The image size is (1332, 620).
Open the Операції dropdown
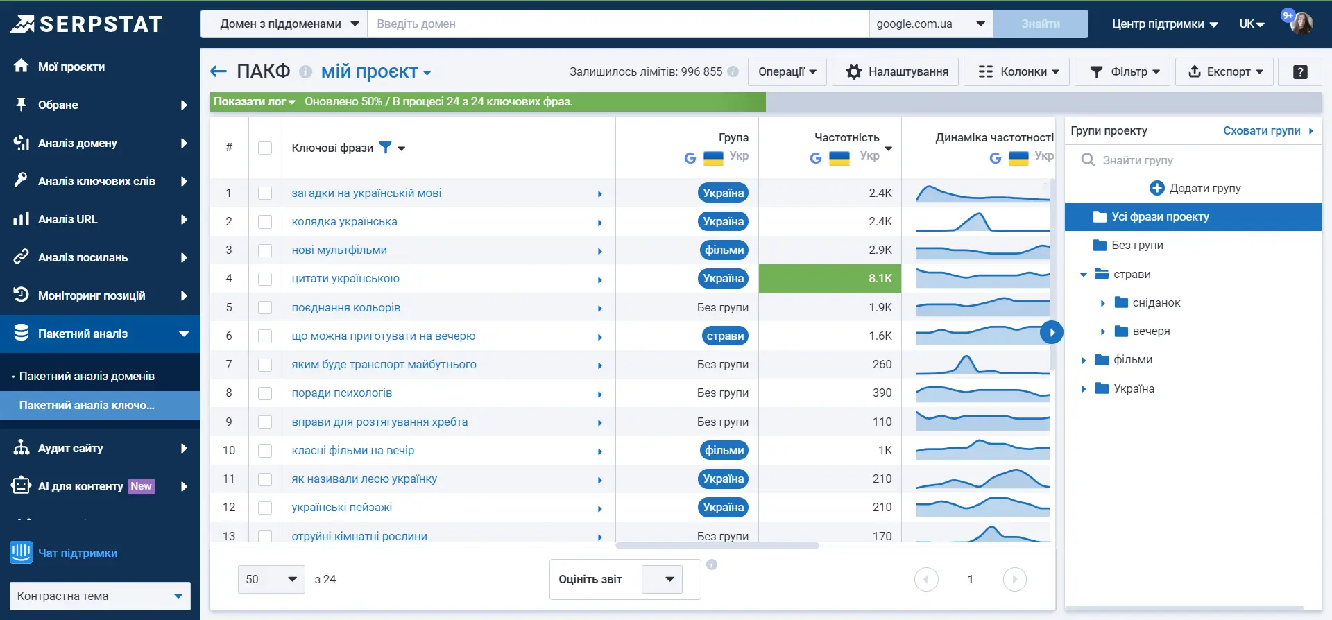(787, 71)
